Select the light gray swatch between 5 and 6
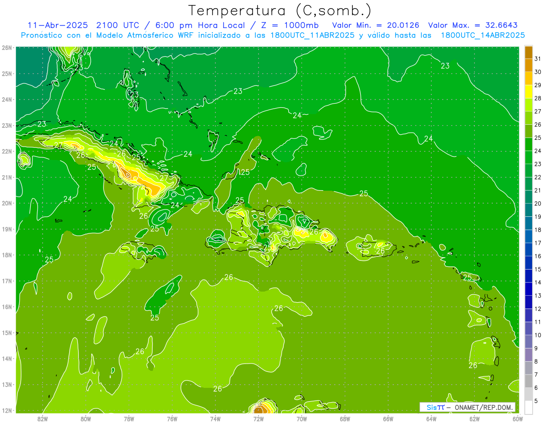 (528, 394)
